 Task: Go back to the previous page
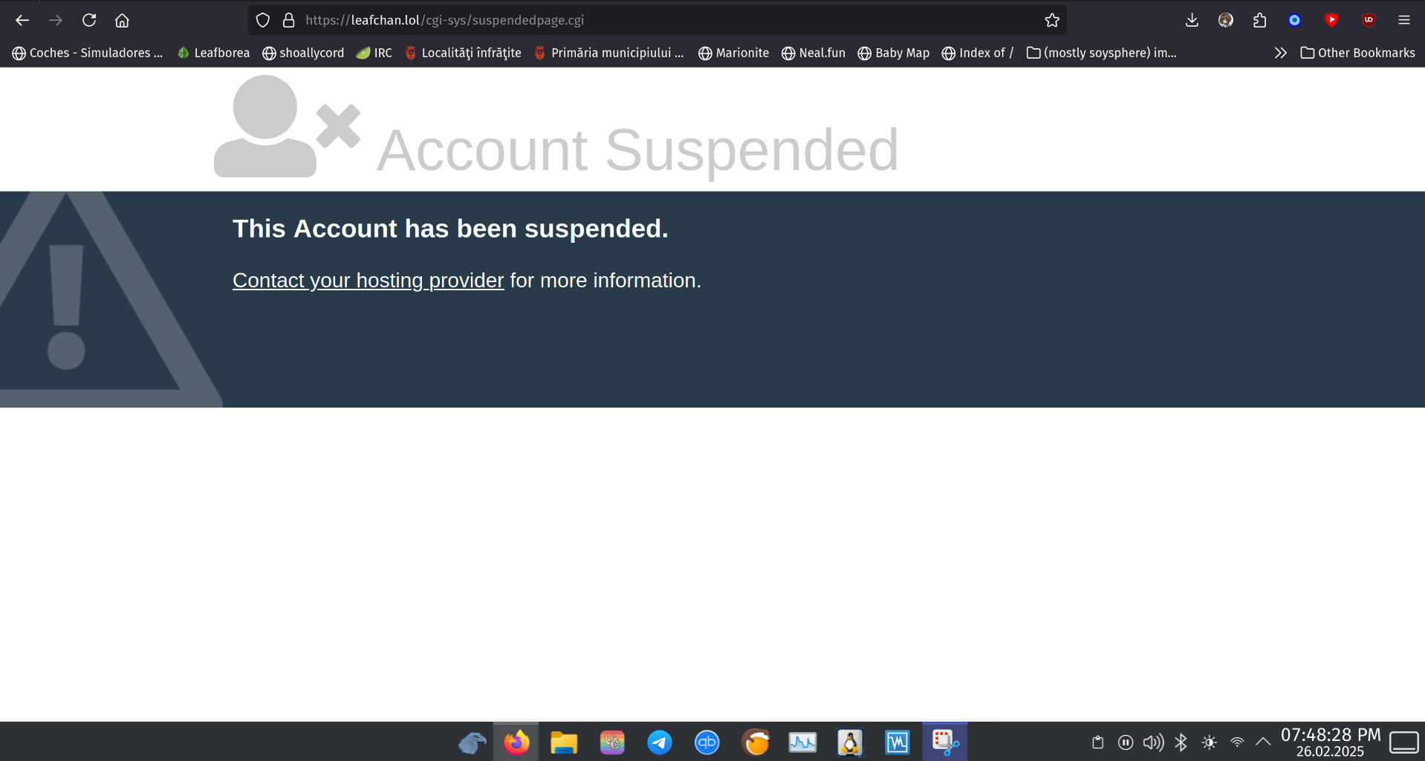pos(22,20)
